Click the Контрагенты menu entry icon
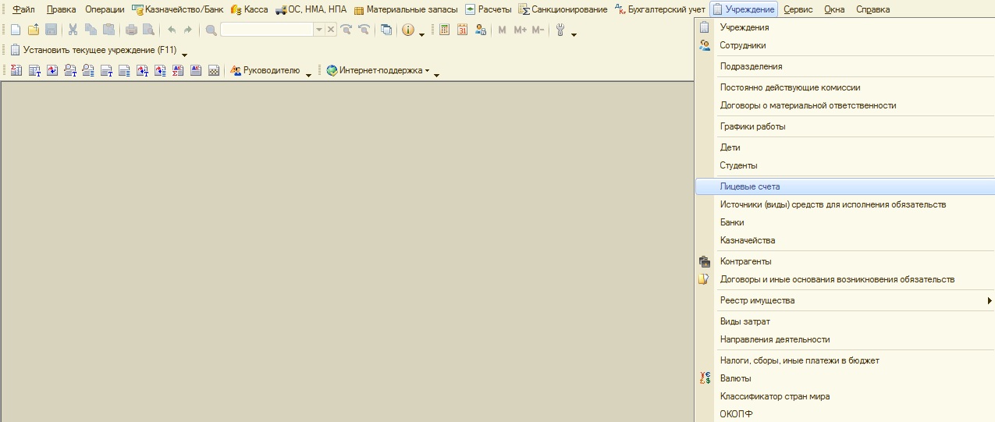Screen dimensions: 995x422 pyautogui.click(x=705, y=261)
